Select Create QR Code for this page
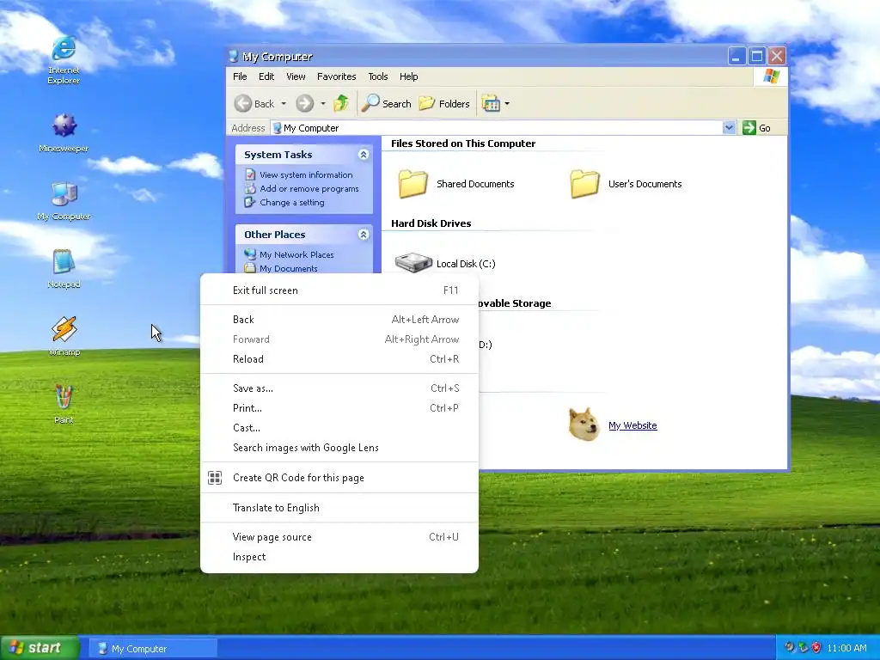The width and height of the screenshot is (880, 660). click(339, 478)
